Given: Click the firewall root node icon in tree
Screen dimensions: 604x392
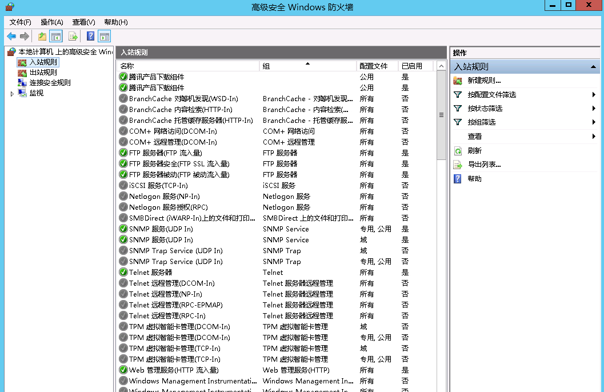Looking at the screenshot, I should (11, 51).
